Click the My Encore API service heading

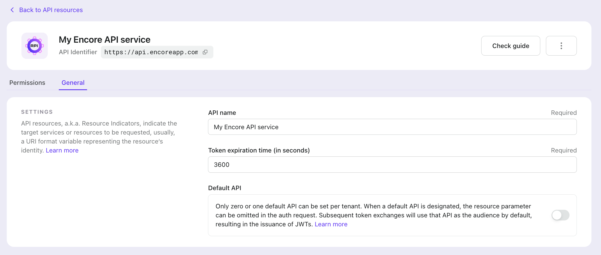(x=105, y=40)
